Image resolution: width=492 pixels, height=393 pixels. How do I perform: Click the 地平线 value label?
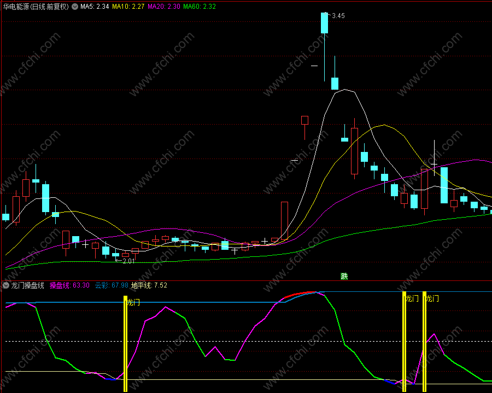149,285
